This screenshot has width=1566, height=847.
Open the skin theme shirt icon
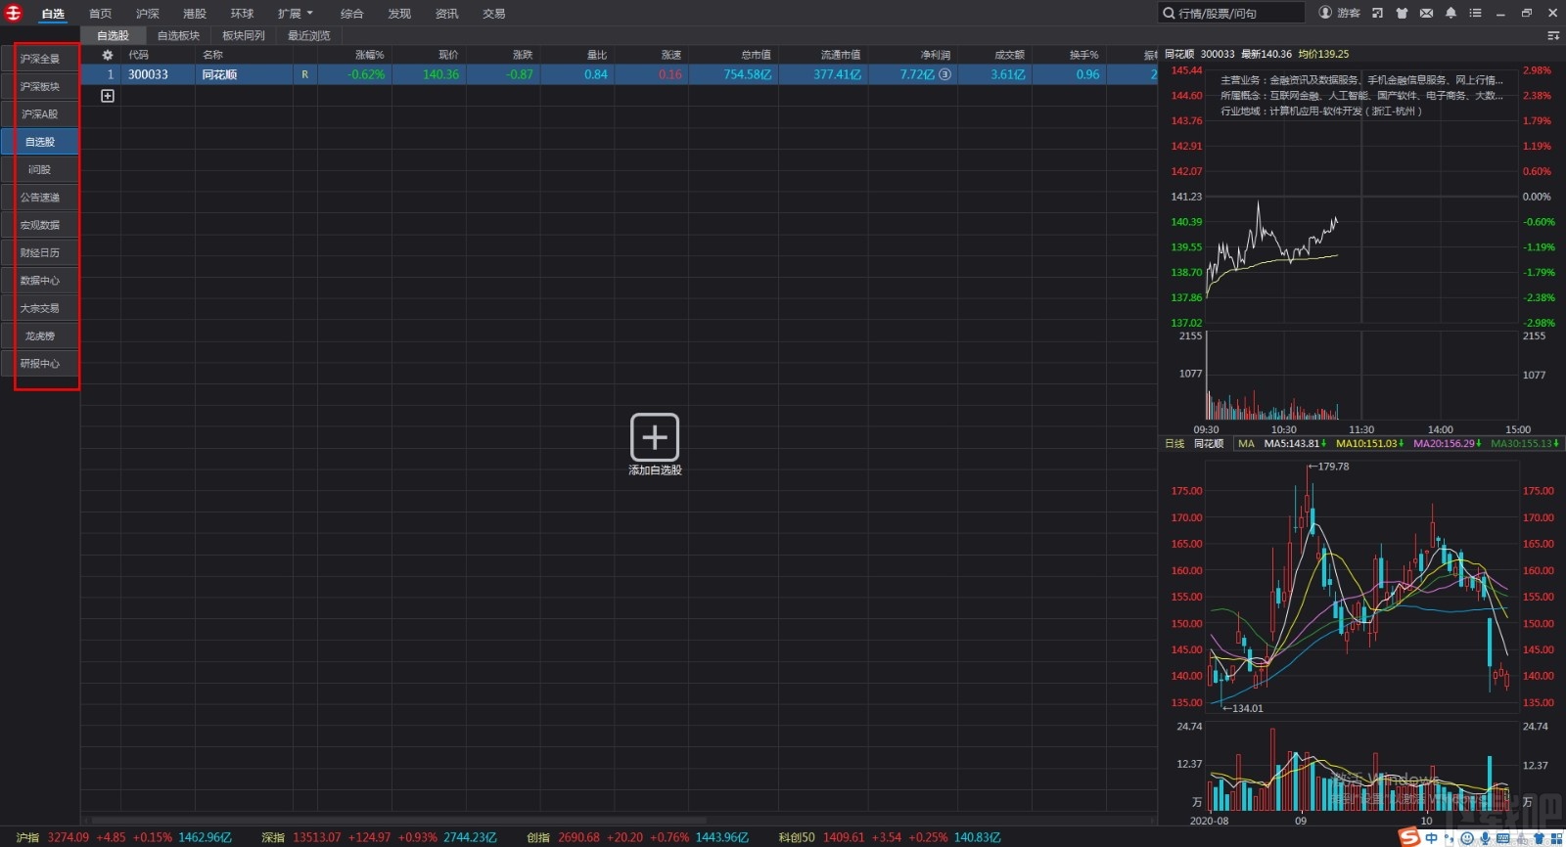click(x=1402, y=13)
